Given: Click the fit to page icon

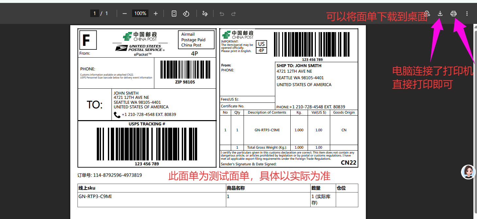Looking at the screenshot, I should 174,13.
